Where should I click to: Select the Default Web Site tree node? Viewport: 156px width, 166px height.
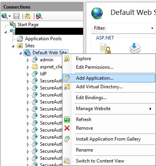49,53
